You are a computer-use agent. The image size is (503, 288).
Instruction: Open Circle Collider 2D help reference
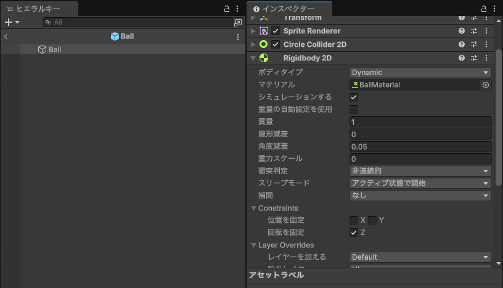461,44
